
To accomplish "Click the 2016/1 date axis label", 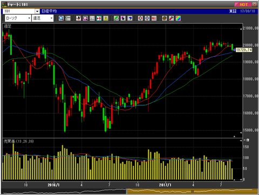I will coord(53,185).
